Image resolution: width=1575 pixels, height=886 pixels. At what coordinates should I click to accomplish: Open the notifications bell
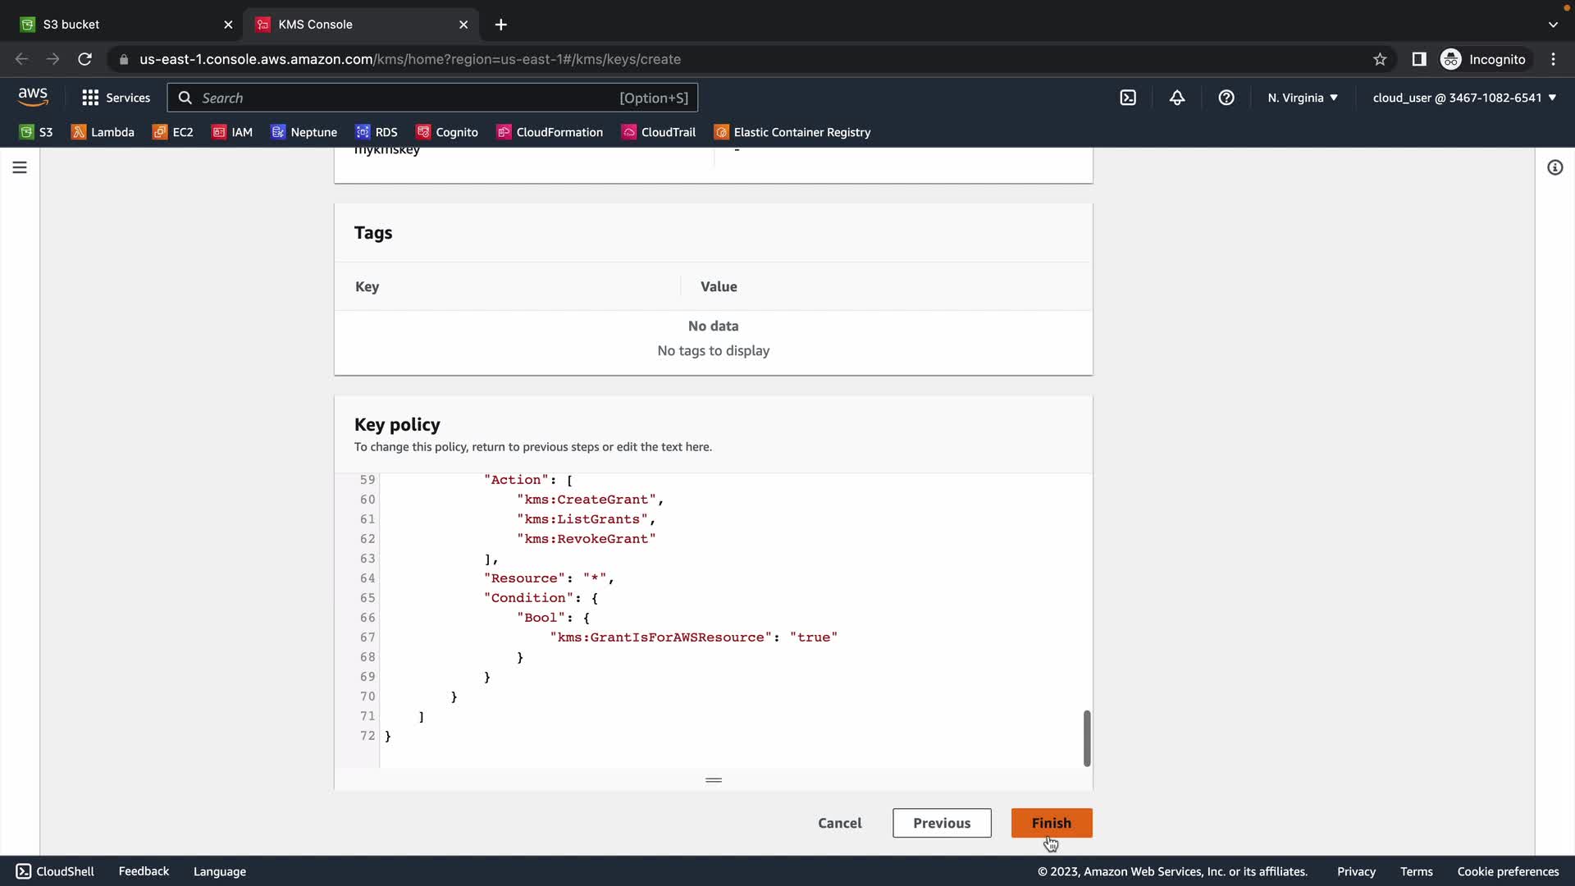tap(1177, 98)
